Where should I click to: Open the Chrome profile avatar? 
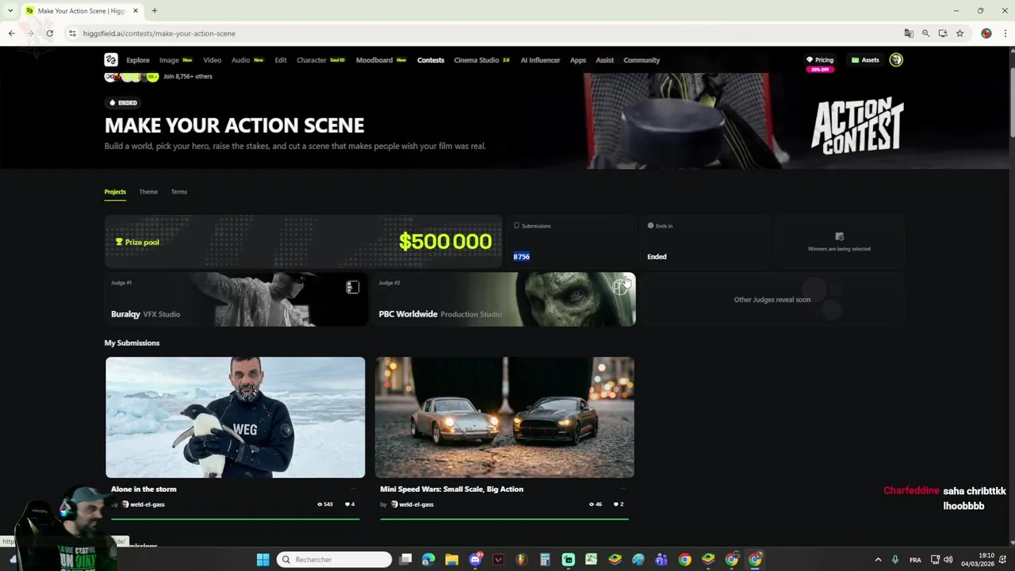(x=986, y=33)
